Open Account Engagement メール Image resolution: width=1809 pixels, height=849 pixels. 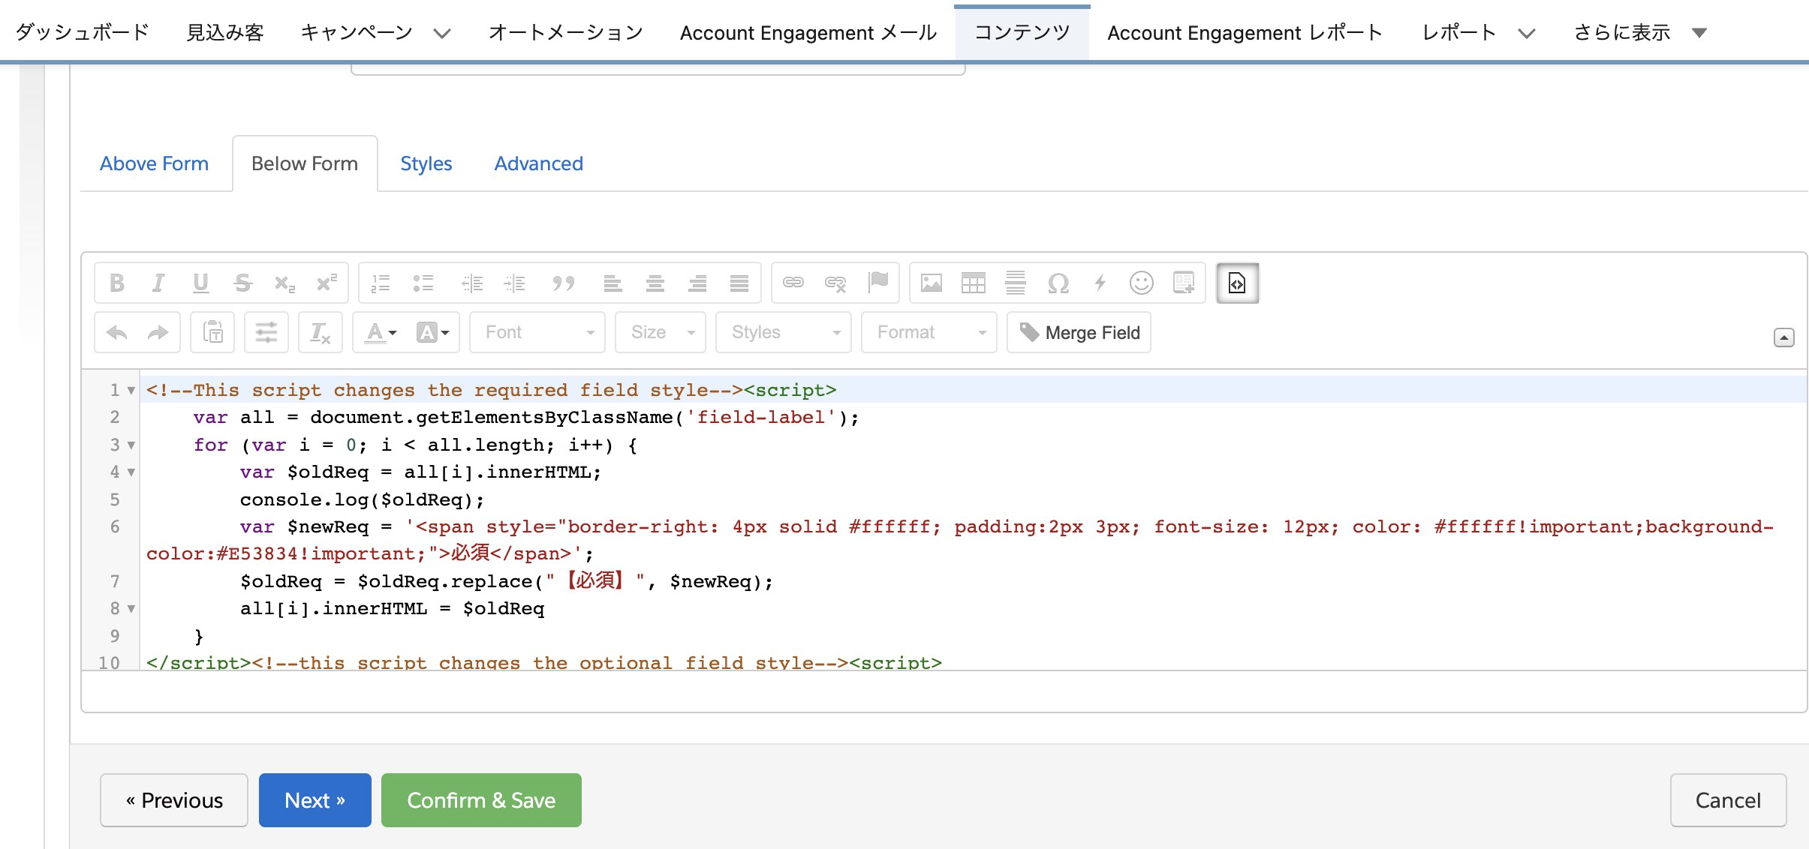[808, 32]
